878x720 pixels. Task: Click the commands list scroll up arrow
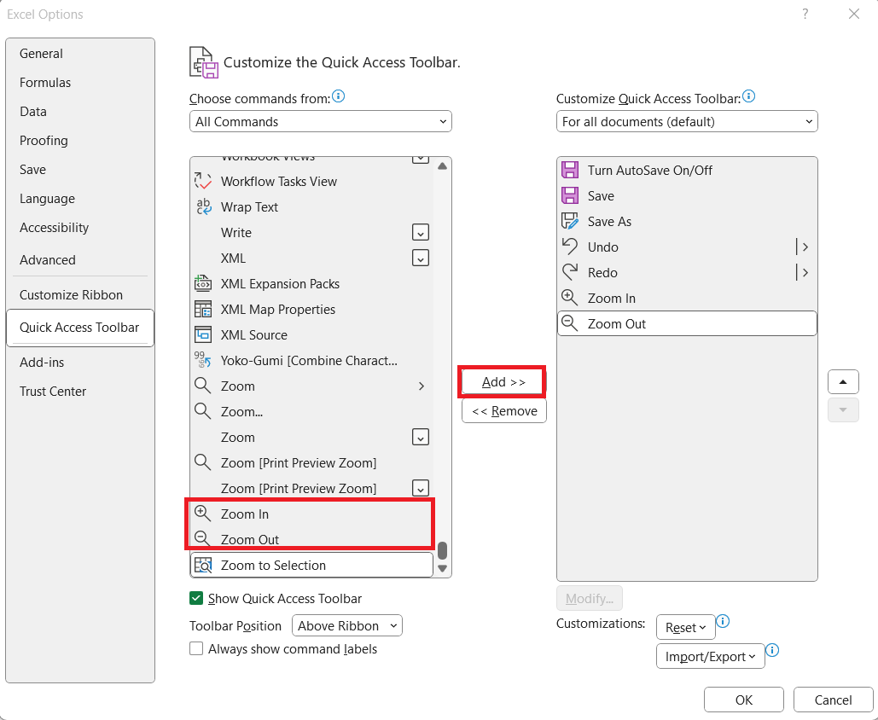pyautogui.click(x=442, y=166)
